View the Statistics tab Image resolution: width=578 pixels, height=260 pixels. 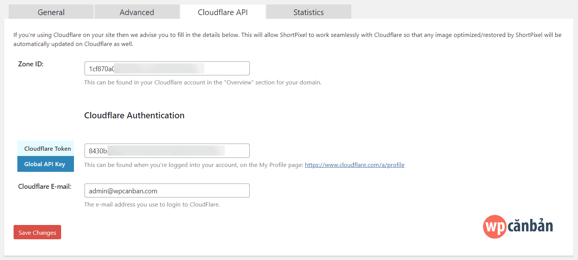[x=309, y=12]
